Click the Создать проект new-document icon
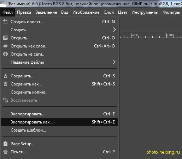182x159 pixels. point(5,22)
